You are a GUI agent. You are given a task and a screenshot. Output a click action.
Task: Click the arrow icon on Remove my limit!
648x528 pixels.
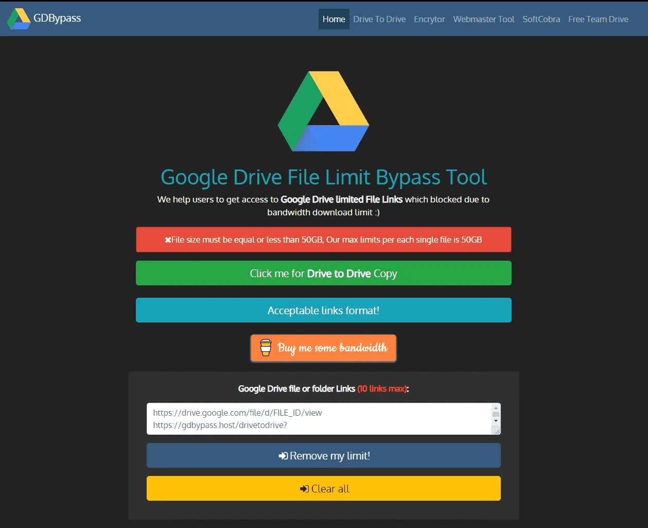pos(283,456)
